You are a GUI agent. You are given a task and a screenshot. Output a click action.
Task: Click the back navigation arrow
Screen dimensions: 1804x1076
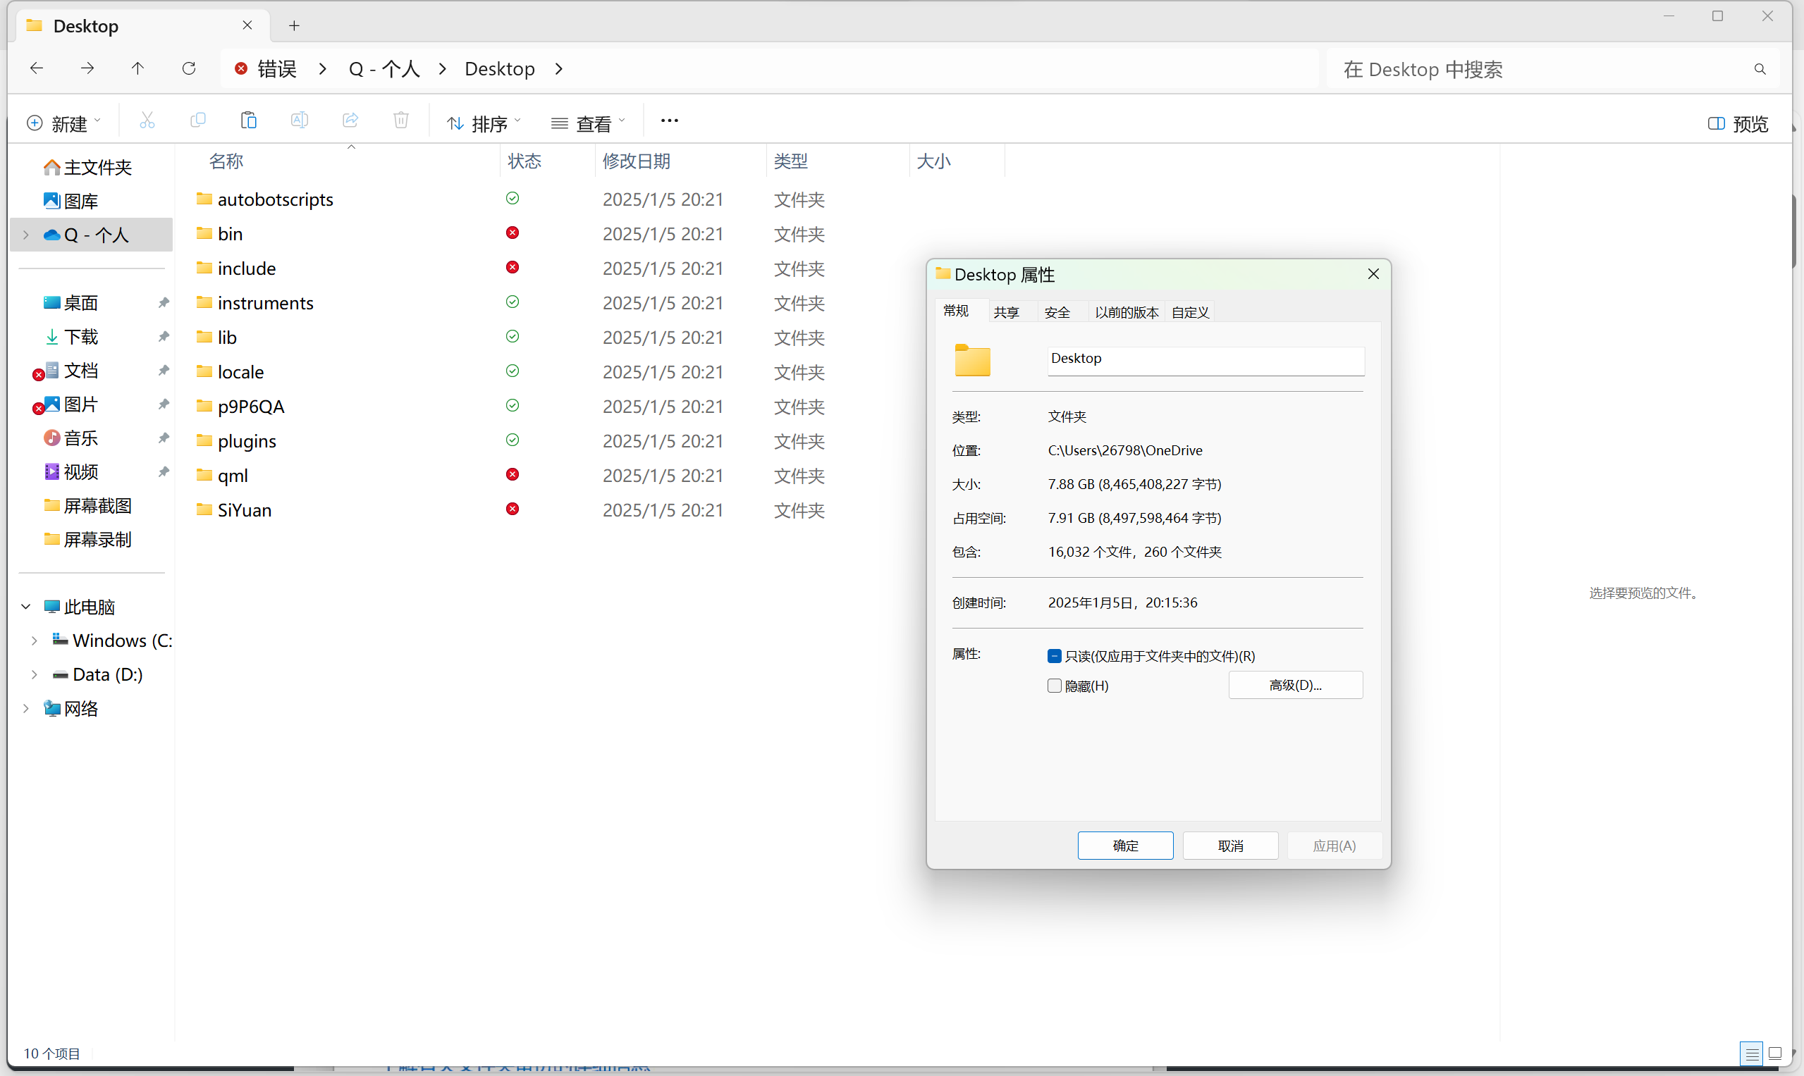pyautogui.click(x=36, y=68)
